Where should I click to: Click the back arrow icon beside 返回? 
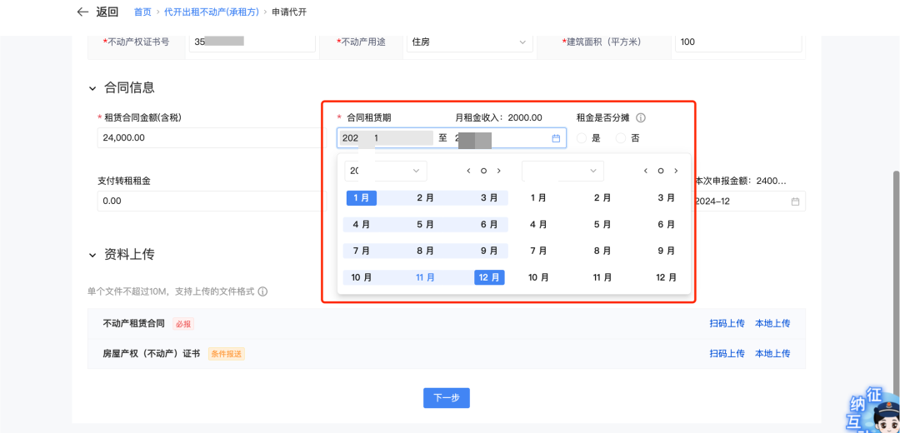[82, 12]
